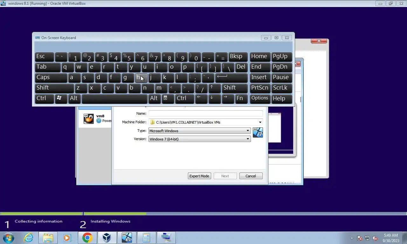Click the PrtScn key

click(260, 88)
